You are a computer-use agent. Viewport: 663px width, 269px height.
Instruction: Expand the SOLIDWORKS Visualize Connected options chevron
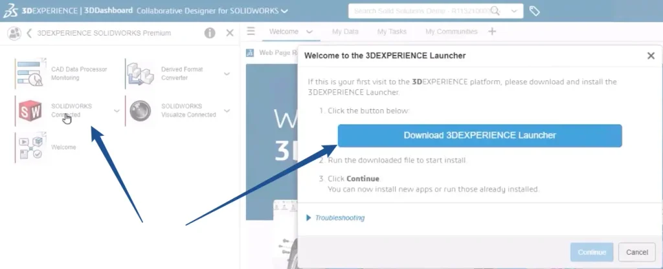227,111
